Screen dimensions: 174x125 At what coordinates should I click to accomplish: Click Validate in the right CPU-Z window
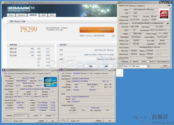[98, 121]
